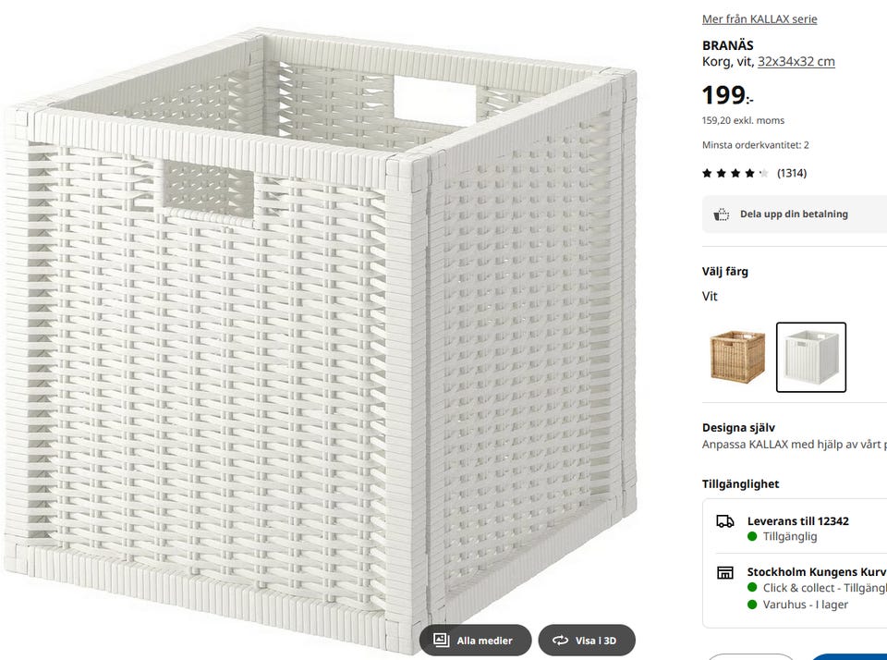
Task: Click Leverans till 12342 delivery option
Action: pos(797,521)
